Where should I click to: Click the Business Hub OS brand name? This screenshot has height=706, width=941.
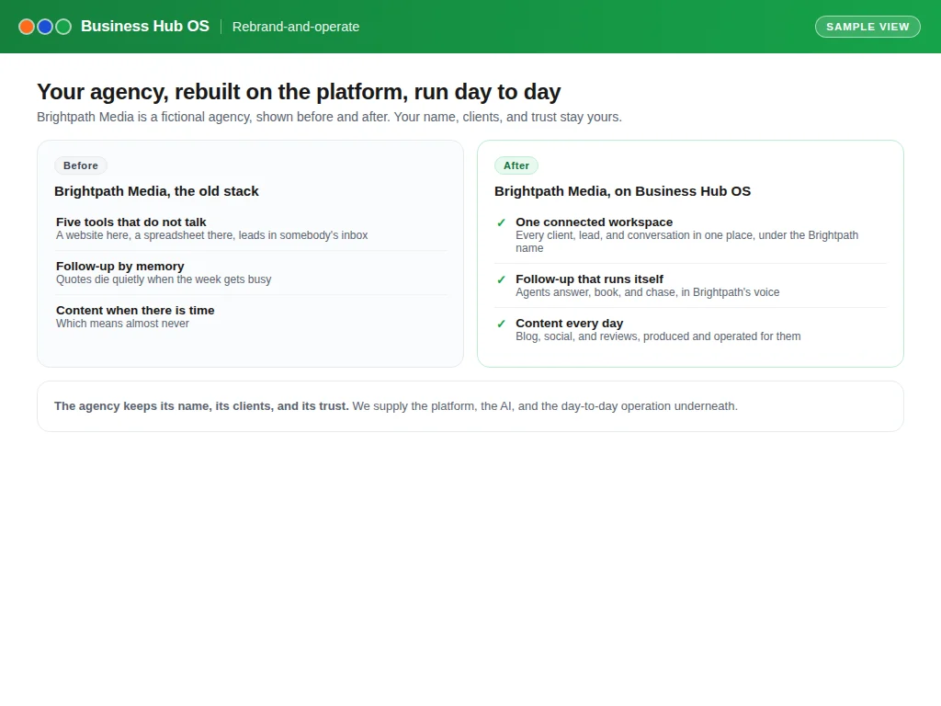(x=145, y=27)
